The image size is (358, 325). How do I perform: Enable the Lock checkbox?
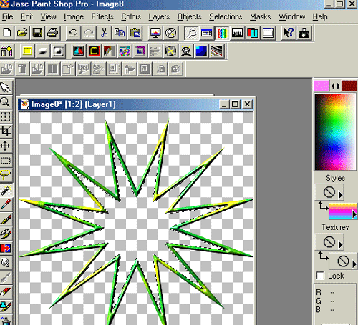pos(320,276)
